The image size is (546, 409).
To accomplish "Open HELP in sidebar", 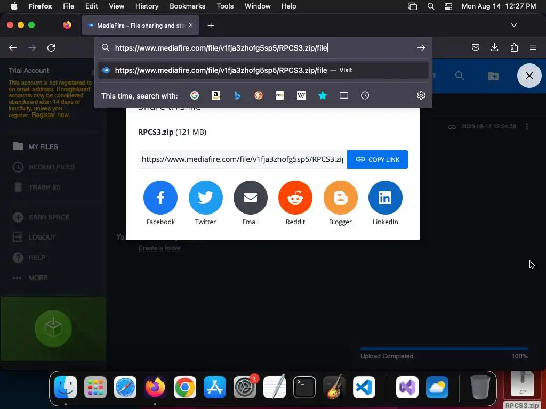I will click(37, 257).
